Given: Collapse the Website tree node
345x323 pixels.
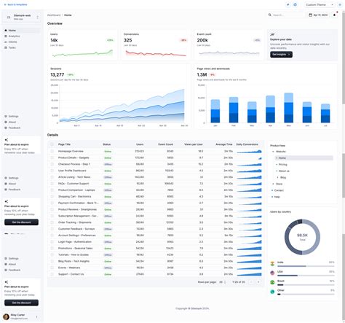Looking at the screenshot, I should (273, 152).
